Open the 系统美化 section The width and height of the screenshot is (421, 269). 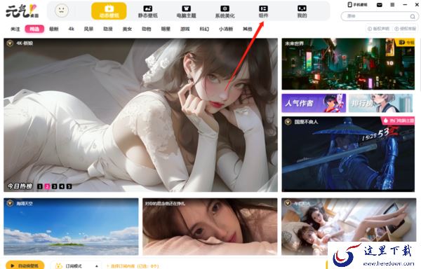[x=225, y=11]
